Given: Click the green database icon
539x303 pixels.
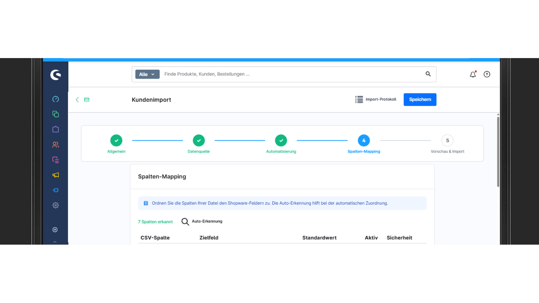Looking at the screenshot, I should pos(87,100).
